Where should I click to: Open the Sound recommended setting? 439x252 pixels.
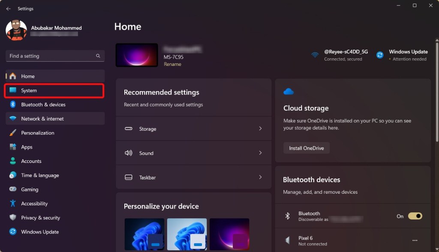click(x=194, y=153)
